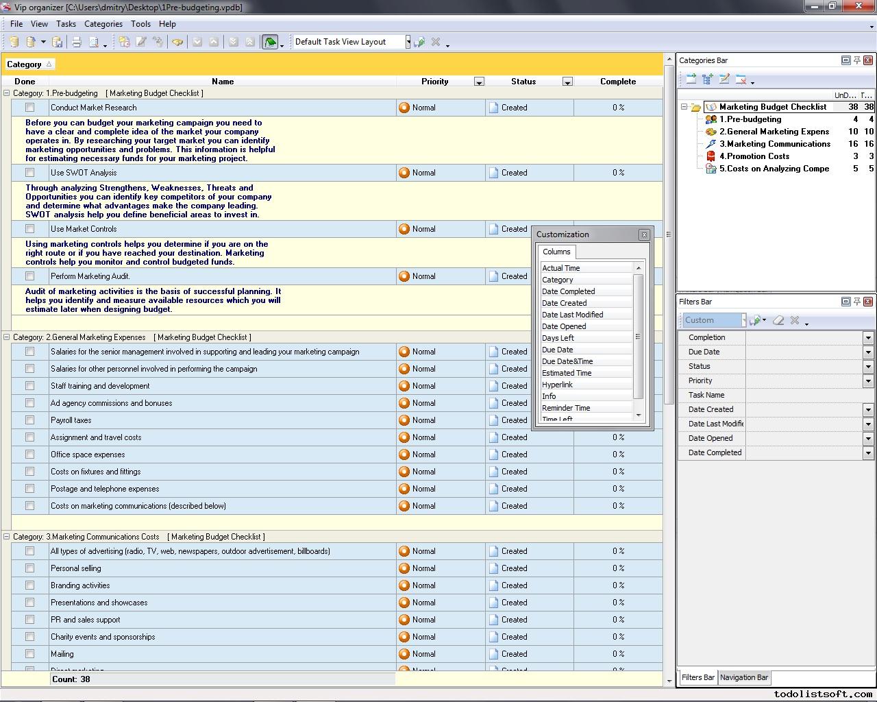Screen dimensions: 877x702
Task: Open the Default Task View Layout dropdown
Action: pyautogui.click(x=408, y=42)
